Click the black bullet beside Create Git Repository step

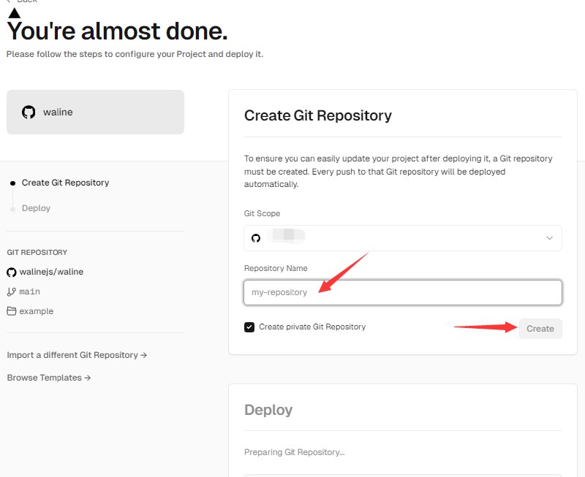(12, 183)
